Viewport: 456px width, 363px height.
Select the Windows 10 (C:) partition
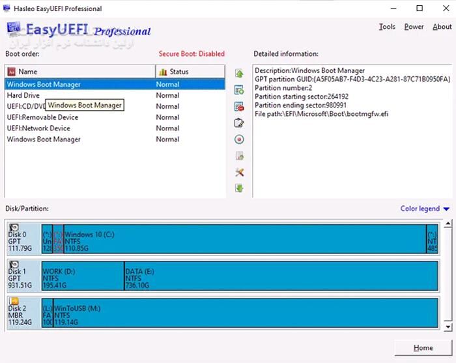[245, 239]
